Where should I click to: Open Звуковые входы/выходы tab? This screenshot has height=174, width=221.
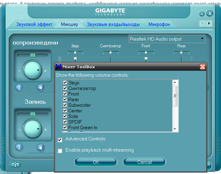coord(113,24)
